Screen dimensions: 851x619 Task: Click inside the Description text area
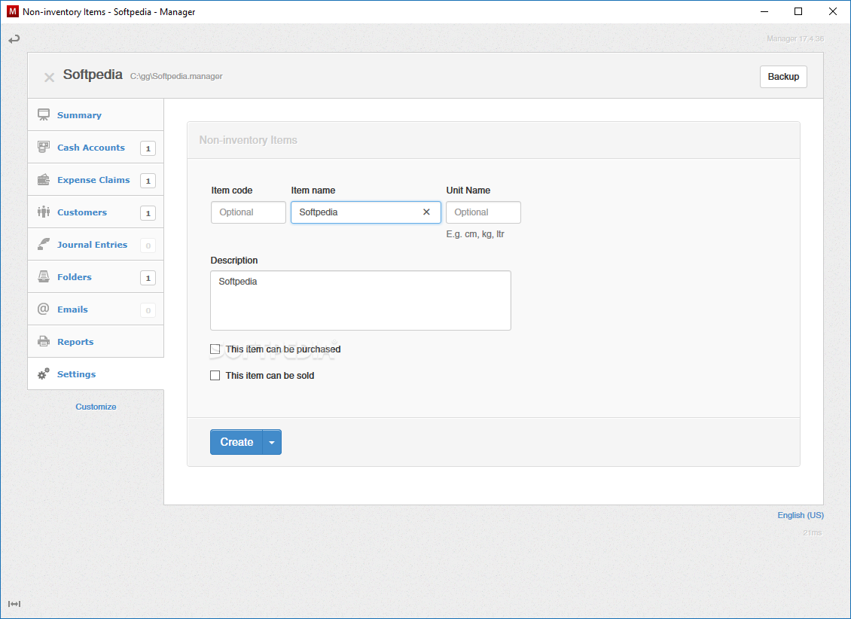click(361, 300)
